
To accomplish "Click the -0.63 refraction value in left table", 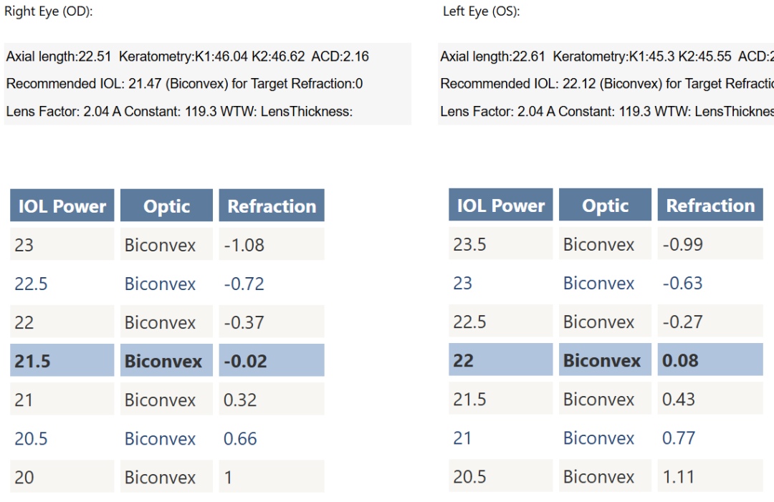I will coord(682,283).
